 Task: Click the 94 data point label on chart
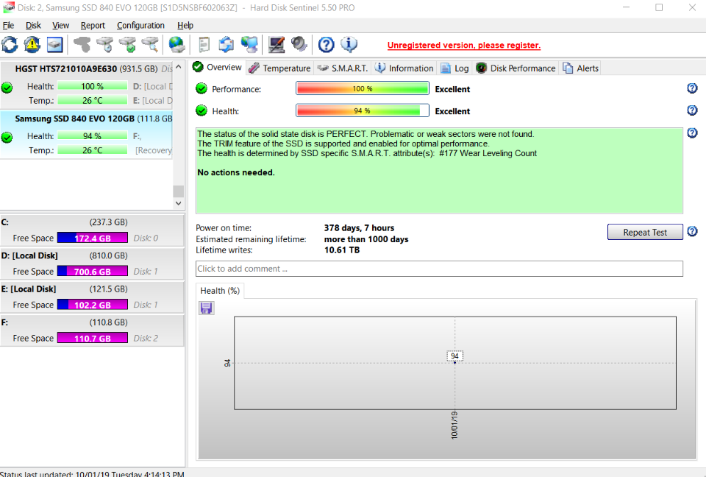coord(454,356)
